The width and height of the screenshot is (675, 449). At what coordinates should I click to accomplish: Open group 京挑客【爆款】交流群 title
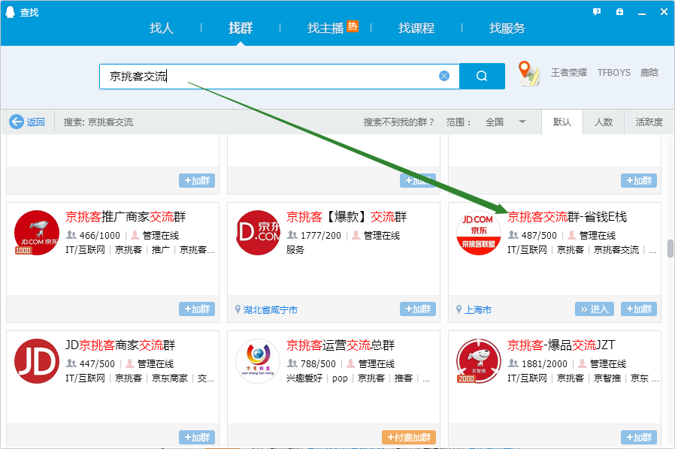(347, 217)
